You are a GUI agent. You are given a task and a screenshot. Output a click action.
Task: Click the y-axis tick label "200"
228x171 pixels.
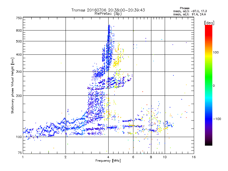[x=19, y=96]
